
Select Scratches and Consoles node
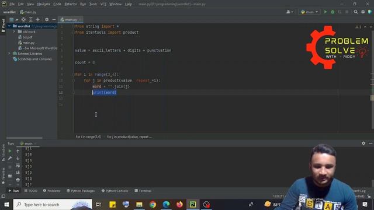[x=32, y=59]
